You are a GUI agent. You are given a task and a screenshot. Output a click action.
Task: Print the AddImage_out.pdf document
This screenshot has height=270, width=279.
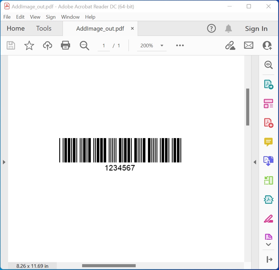(65, 45)
